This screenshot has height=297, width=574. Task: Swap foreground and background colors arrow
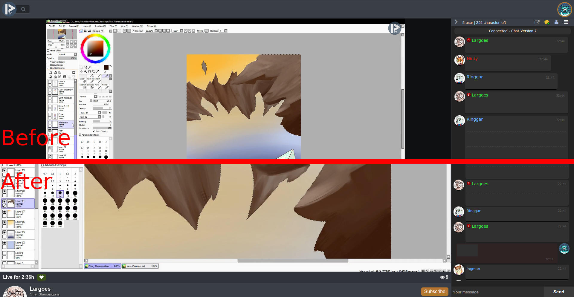point(110,66)
